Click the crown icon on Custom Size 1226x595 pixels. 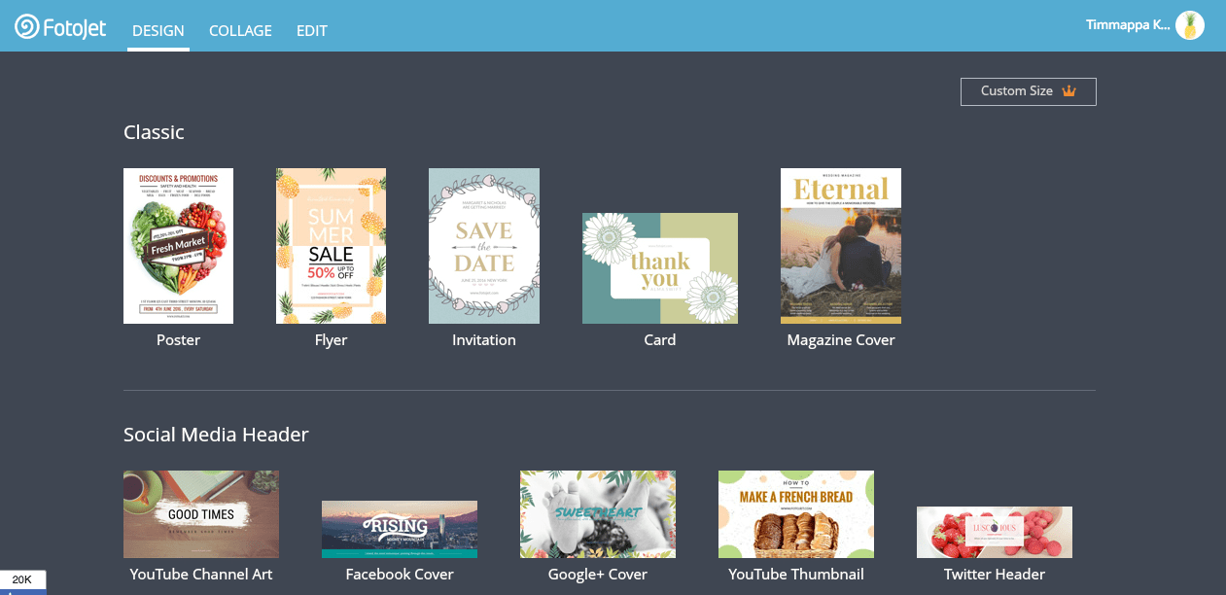pyautogui.click(x=1068, y=91)
